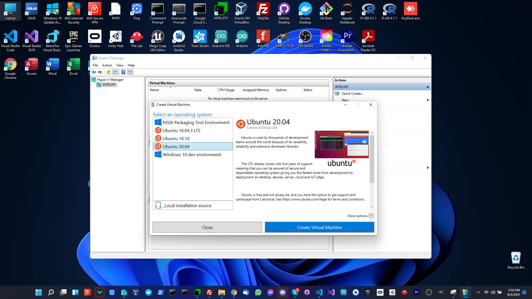
Task: Open Epic Games Launcher desktop icon
Action: coord(73,41)
